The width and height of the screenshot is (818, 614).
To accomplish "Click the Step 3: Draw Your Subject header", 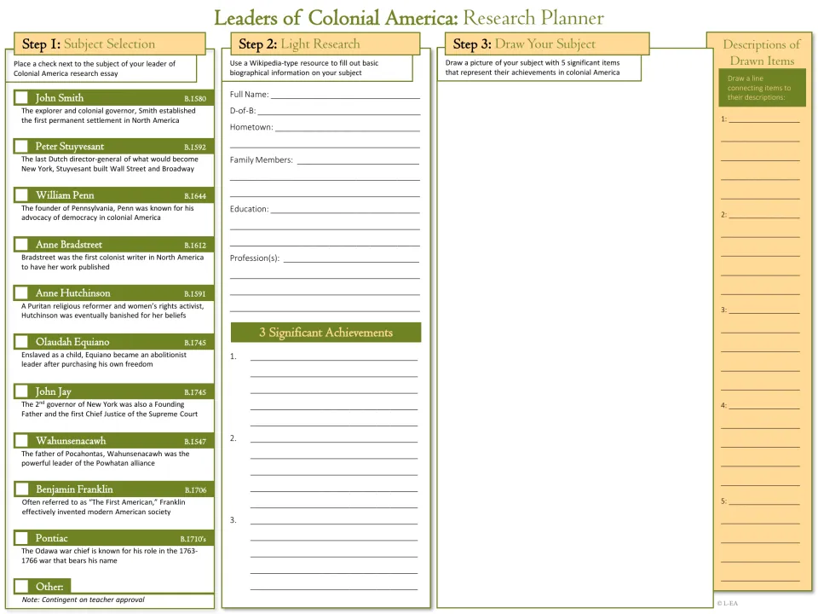I will (547, 43).
